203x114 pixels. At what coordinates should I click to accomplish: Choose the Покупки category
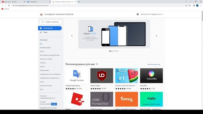click(43, 63)
